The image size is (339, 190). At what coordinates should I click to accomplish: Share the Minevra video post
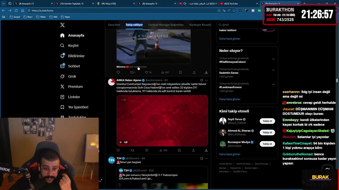(194, 72)
